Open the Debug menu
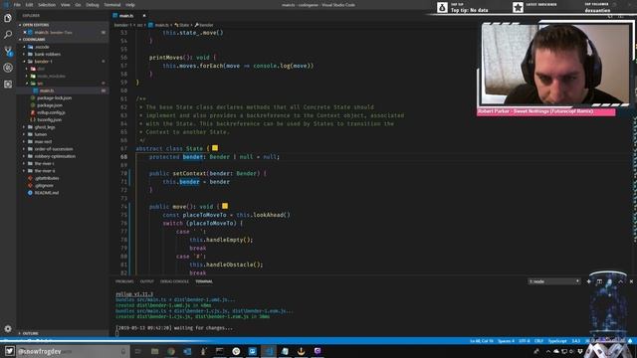This screenshot has height=358, width=637. click(93, 5)
